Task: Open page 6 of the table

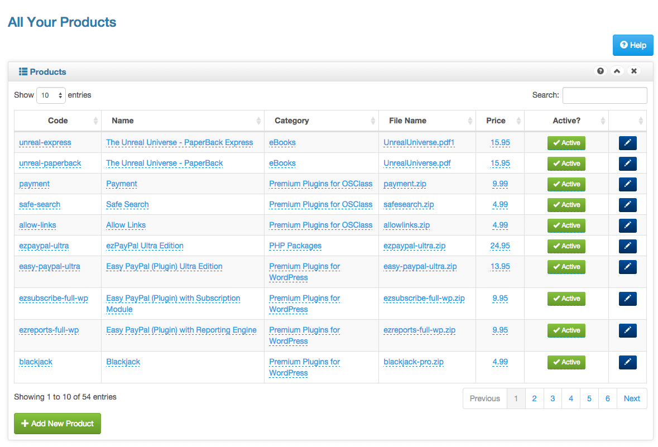Action: pos(608,398)
